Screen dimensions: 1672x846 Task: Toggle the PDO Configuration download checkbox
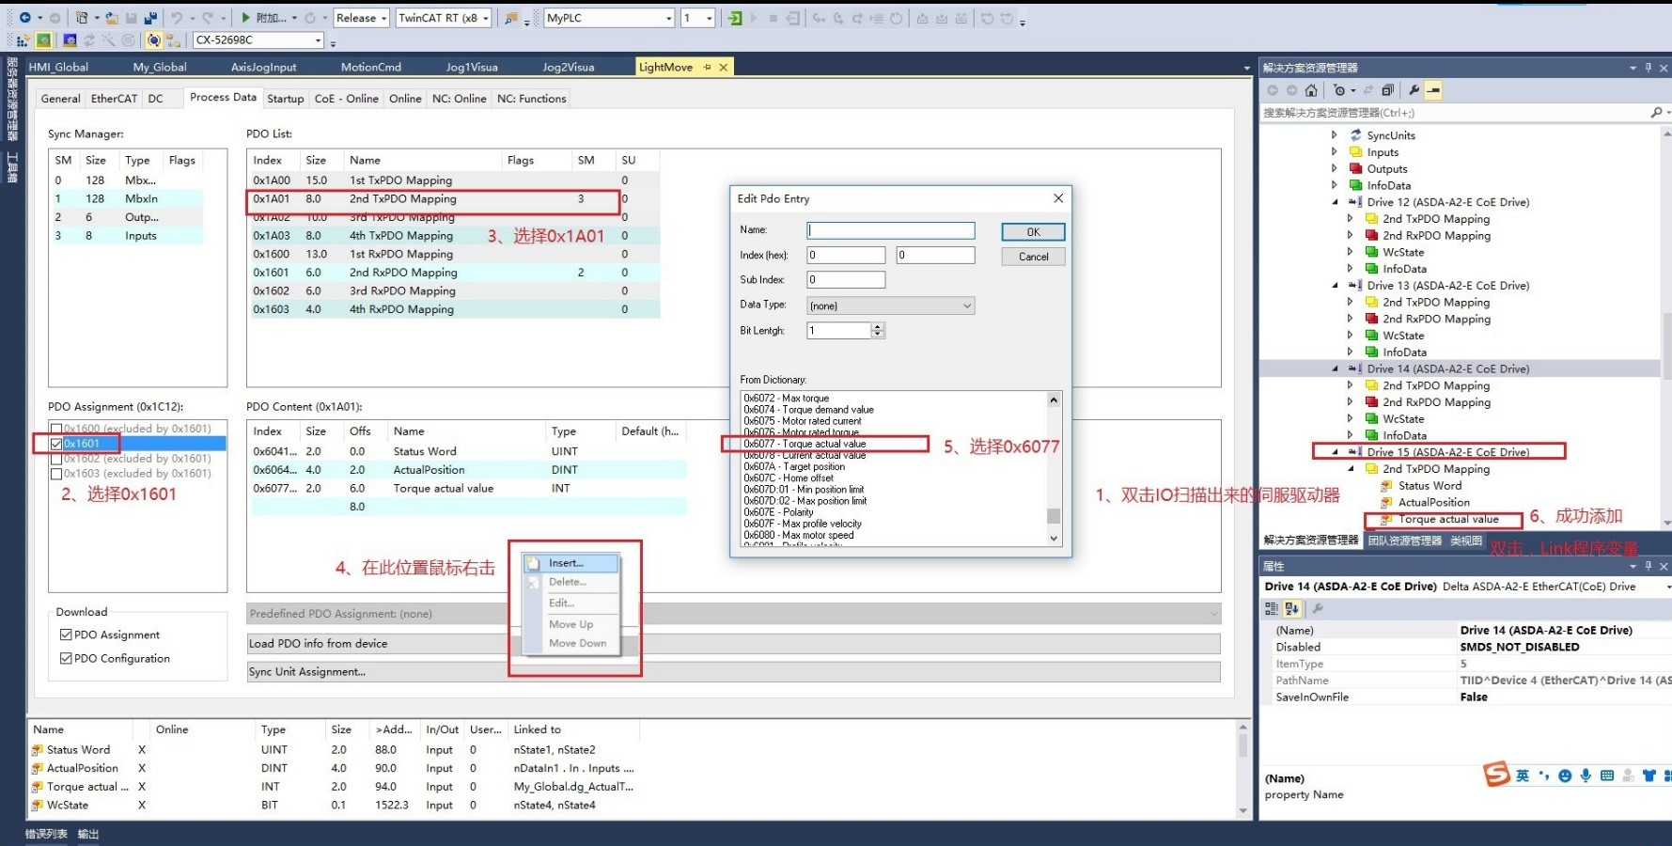pos(66,658)
